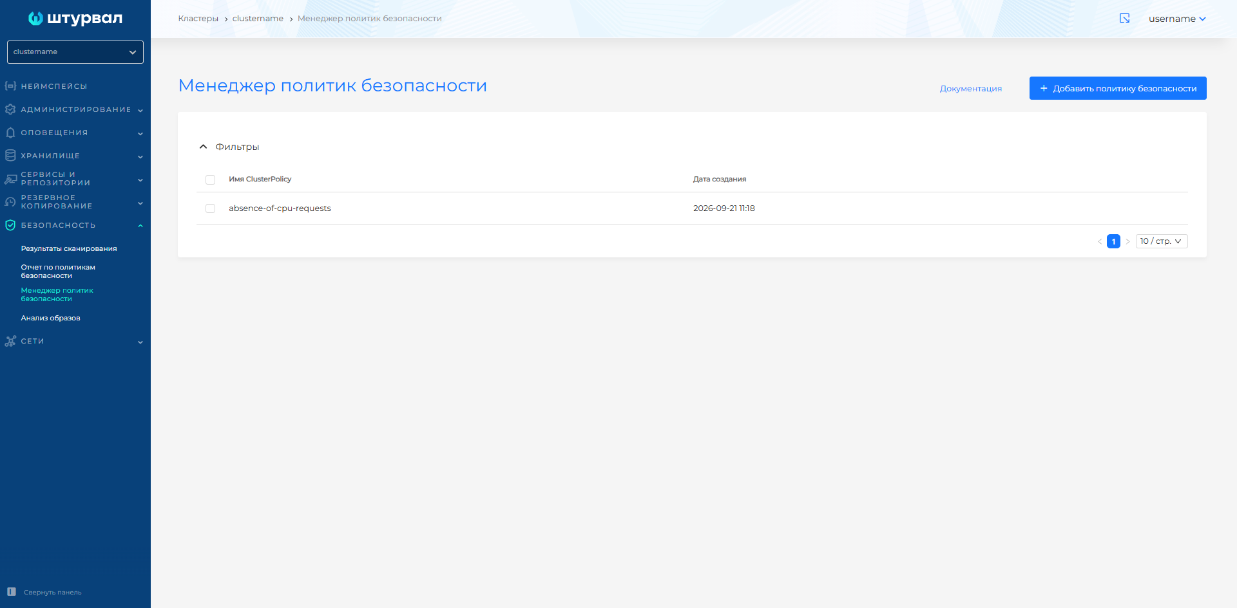Open Неймспейсы in the sidebar
The width and height of the screenshot is (1237, 608).
click(x=54, y=86)
